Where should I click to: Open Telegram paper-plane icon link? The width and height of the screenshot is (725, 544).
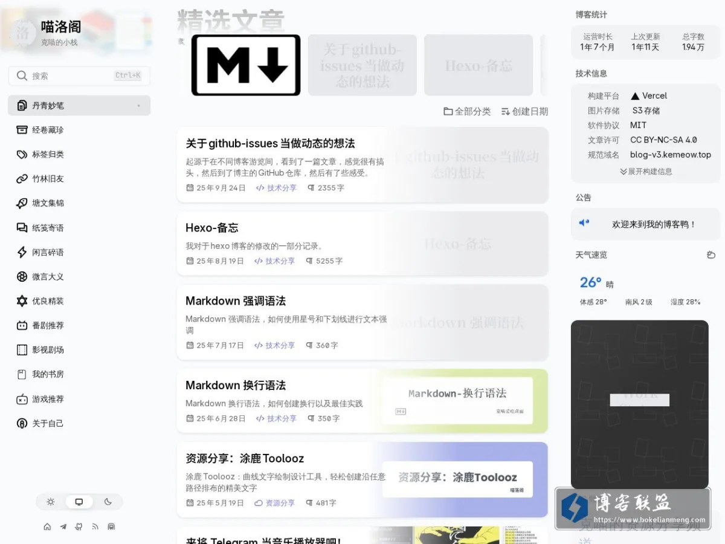coord(63,526)
